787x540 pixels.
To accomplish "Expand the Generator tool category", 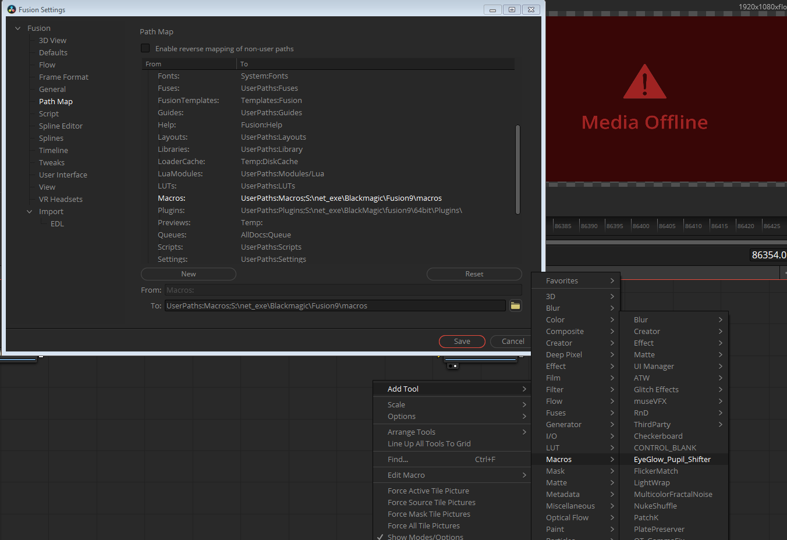I will click(x=576, y=424).
